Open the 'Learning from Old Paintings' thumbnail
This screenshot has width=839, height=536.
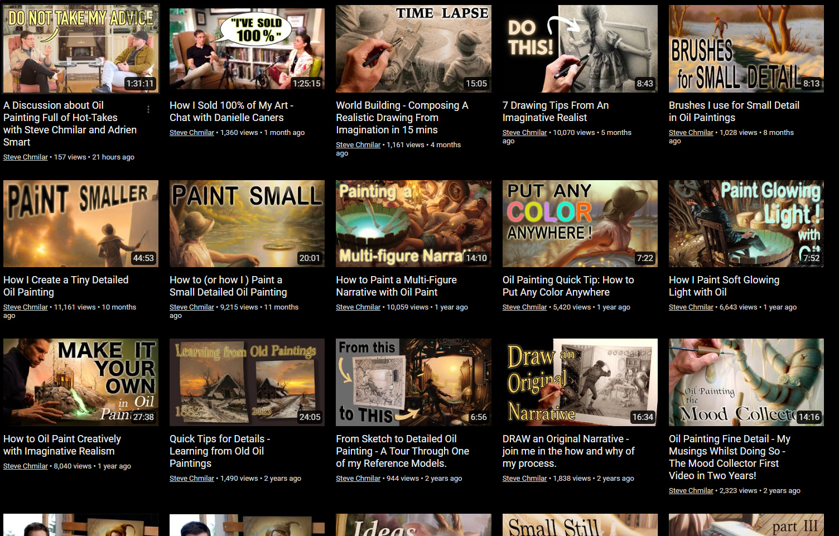point(247,382)
